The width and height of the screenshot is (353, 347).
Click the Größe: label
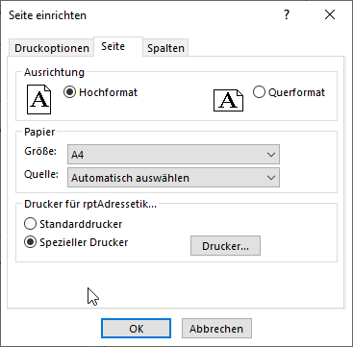coord(40,151)
